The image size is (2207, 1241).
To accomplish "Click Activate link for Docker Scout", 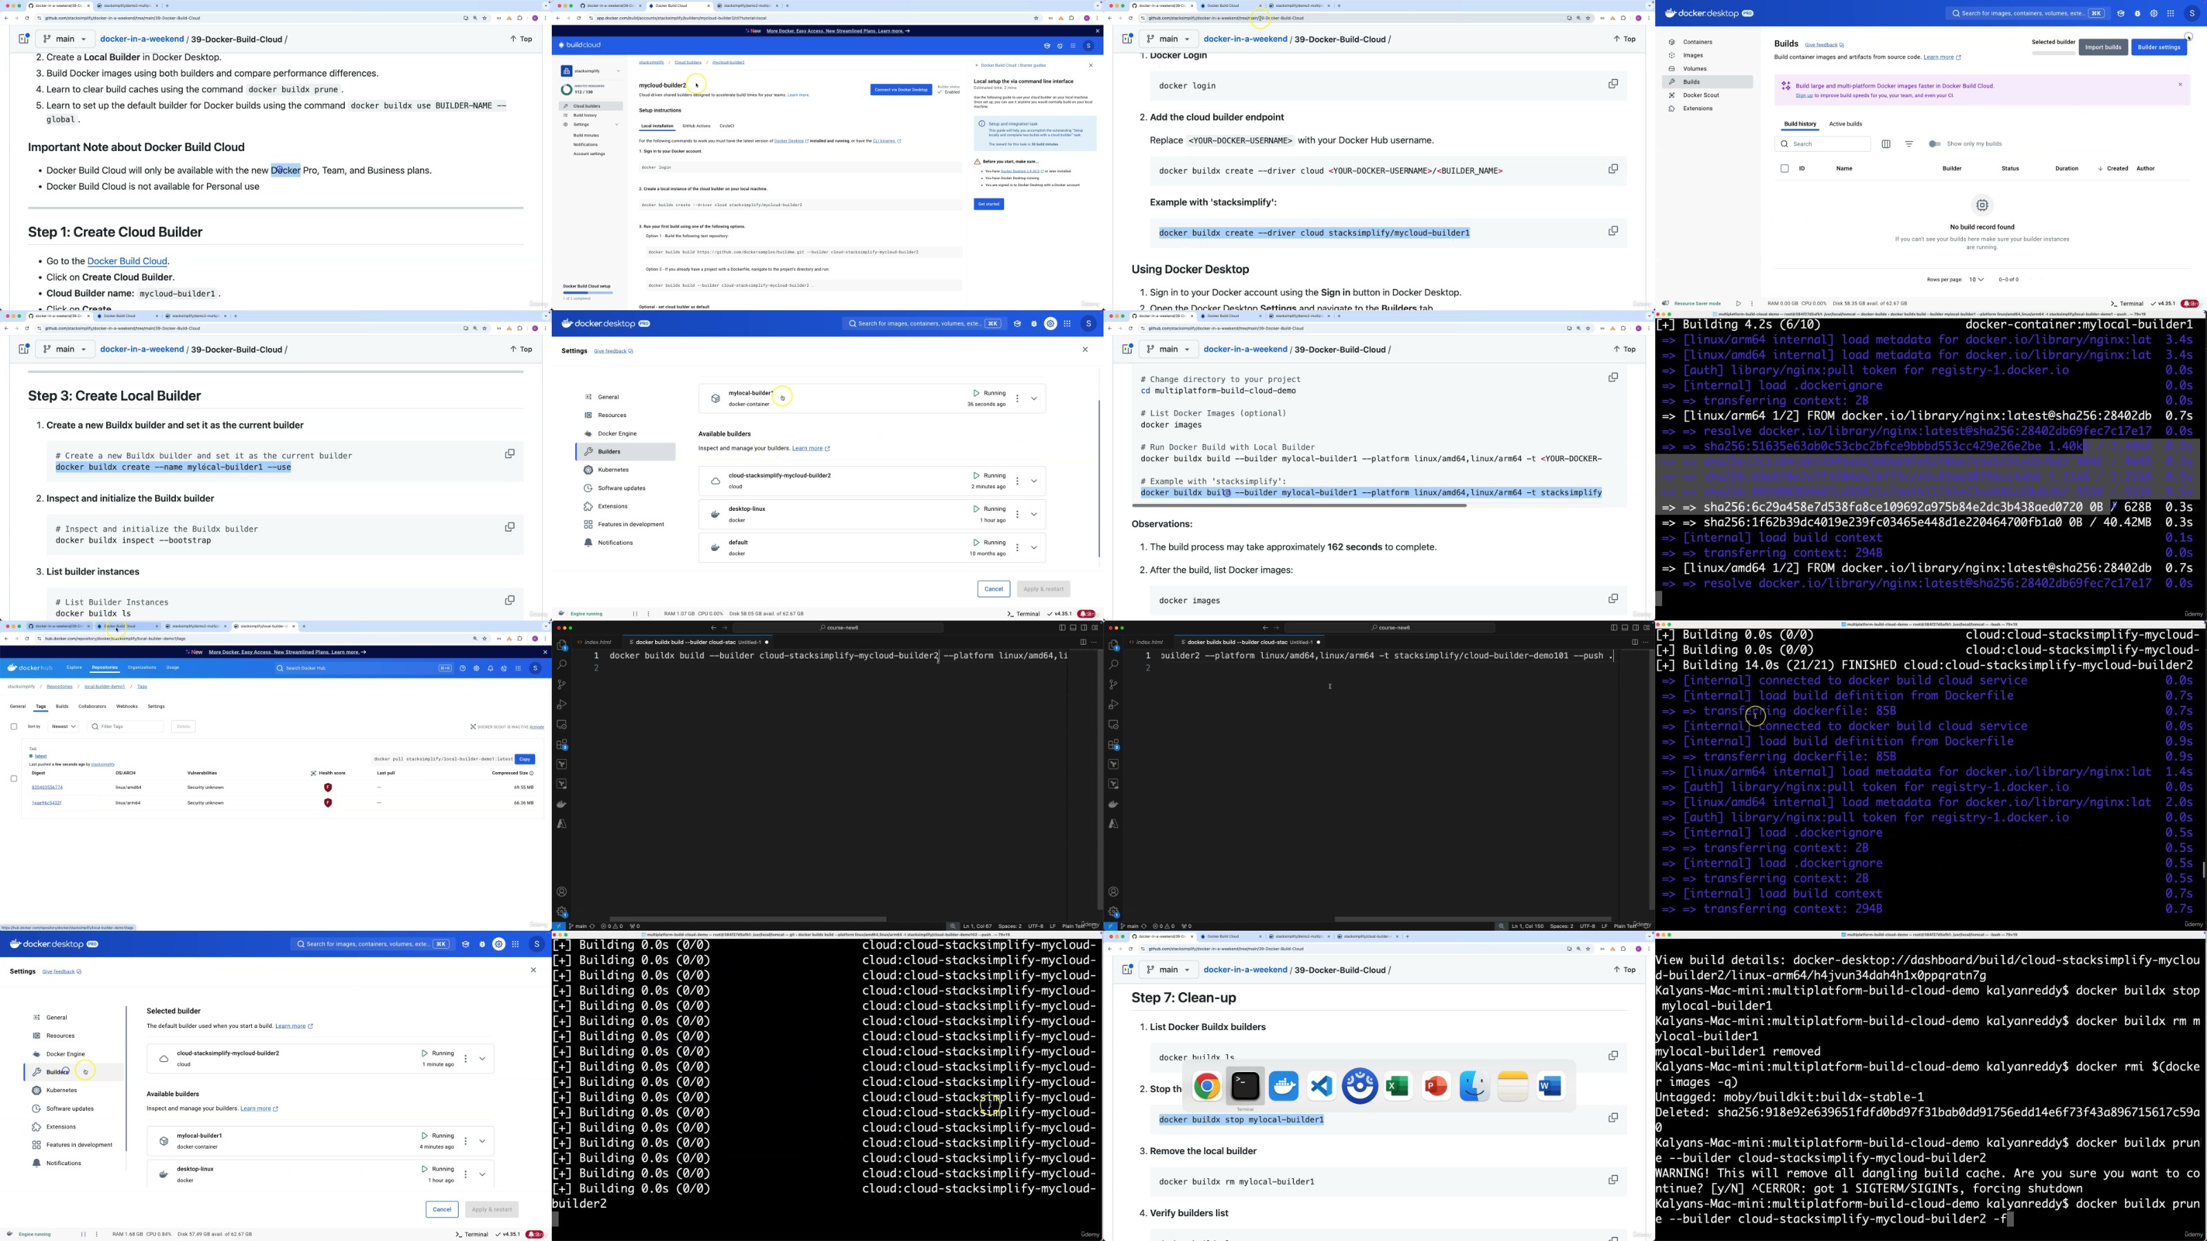I will (537, 727).
